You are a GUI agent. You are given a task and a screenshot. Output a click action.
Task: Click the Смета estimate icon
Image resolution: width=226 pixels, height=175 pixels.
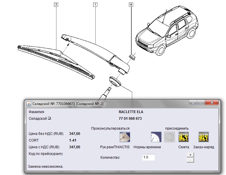coord(184,137)
